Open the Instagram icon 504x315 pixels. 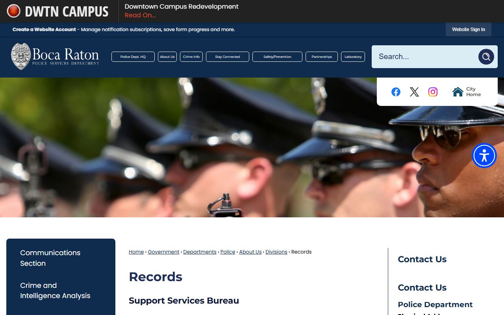click(433, 92)
